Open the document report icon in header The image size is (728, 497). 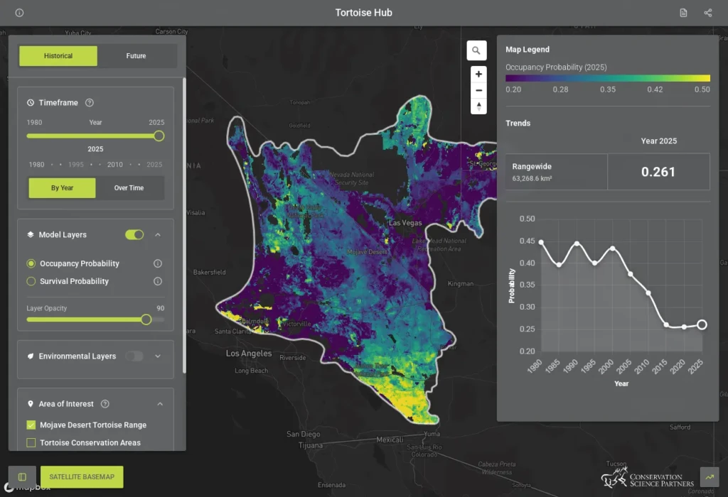683,13
